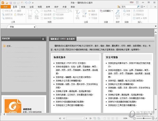Click the vertical scrollbar down arrow
Screen dimensions: 158x121
pos(156,109)
